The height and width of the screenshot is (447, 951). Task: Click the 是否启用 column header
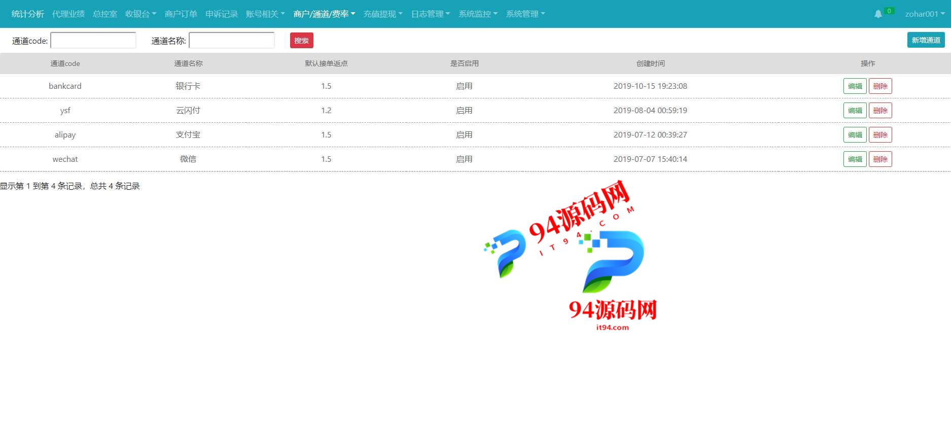click(464, 63)
